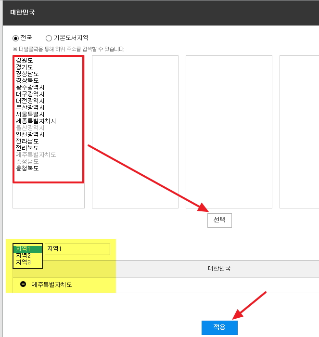Select 지역1 in the zone listbox
319x337 pixels.
28,249
